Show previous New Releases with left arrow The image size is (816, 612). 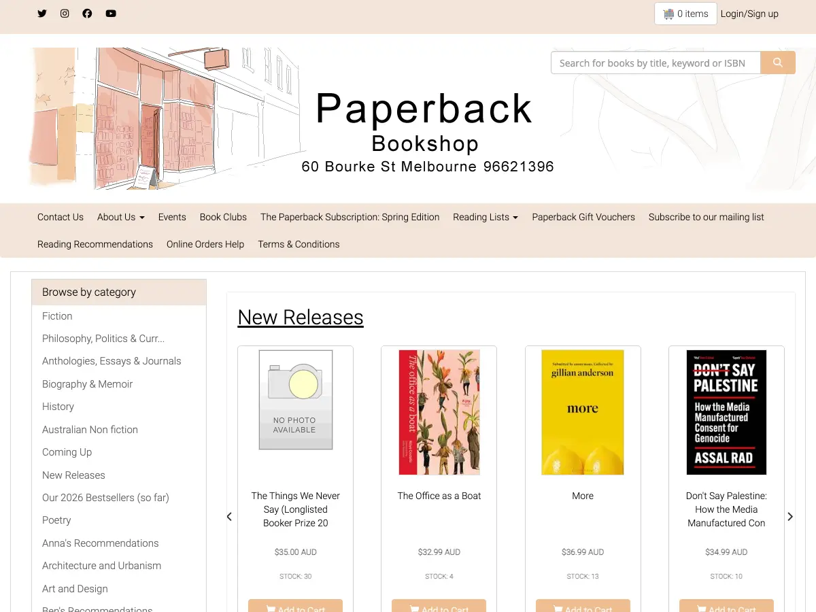[229, 517]
